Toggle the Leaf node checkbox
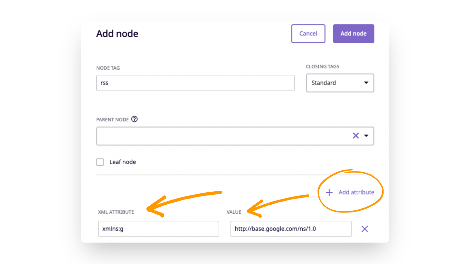470x264 pixels. (100, 162)
